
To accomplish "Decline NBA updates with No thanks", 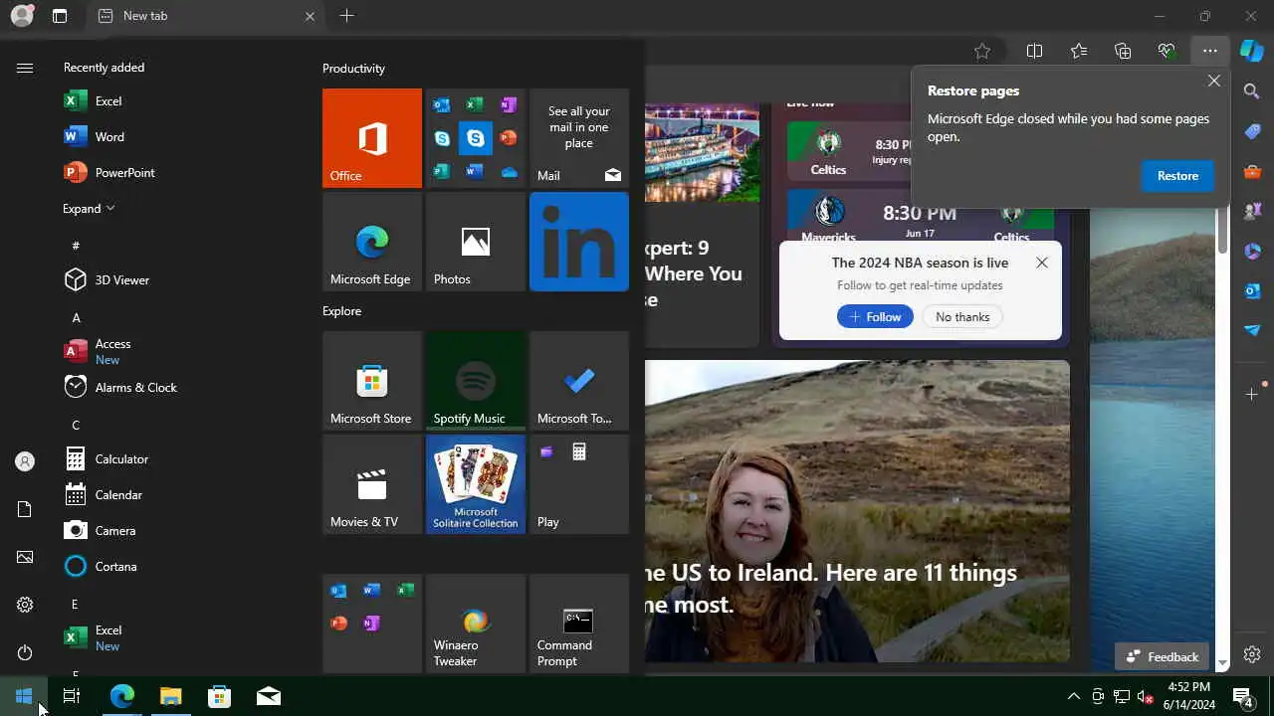I will click(x=962, y=316).
